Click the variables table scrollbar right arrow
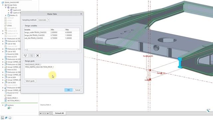This screenshot has width=213, height=120. 79,50
